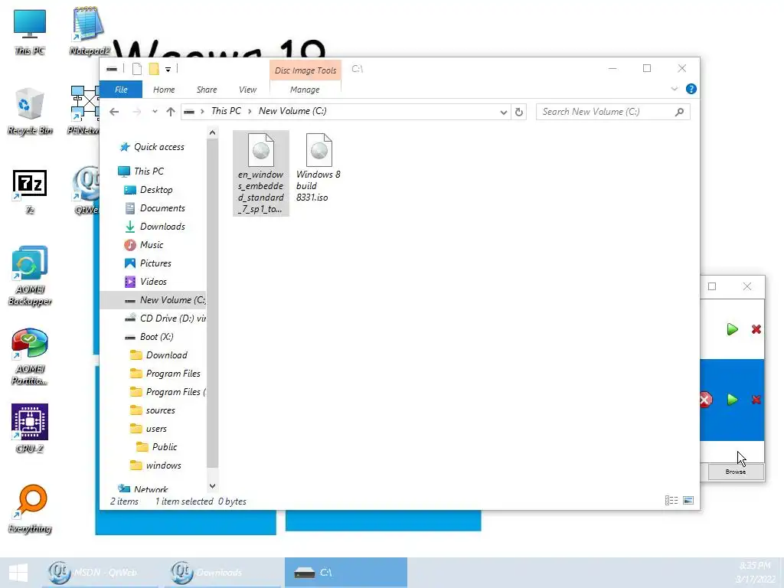This screenshot has width=784, height=588.
Task: Switch to details view icon
Action: click(671, 501)
